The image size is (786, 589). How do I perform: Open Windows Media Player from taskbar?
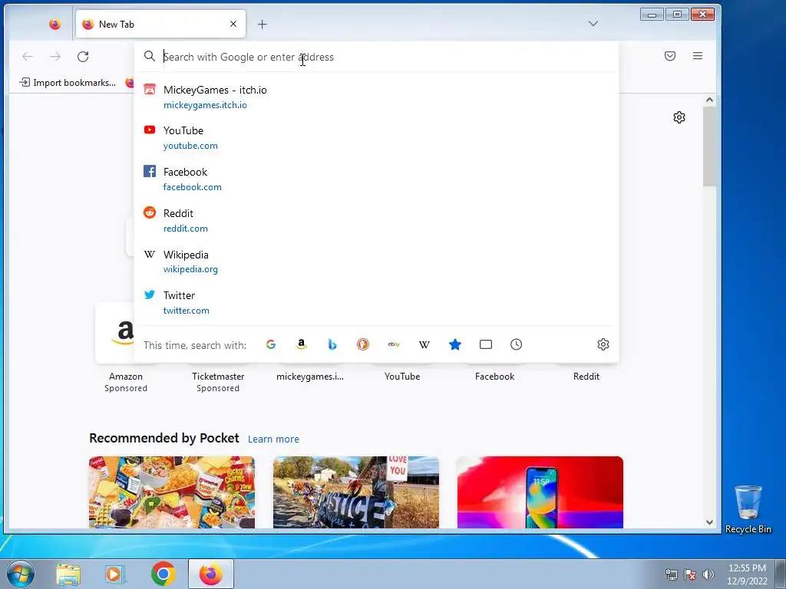tap(115, 574)
